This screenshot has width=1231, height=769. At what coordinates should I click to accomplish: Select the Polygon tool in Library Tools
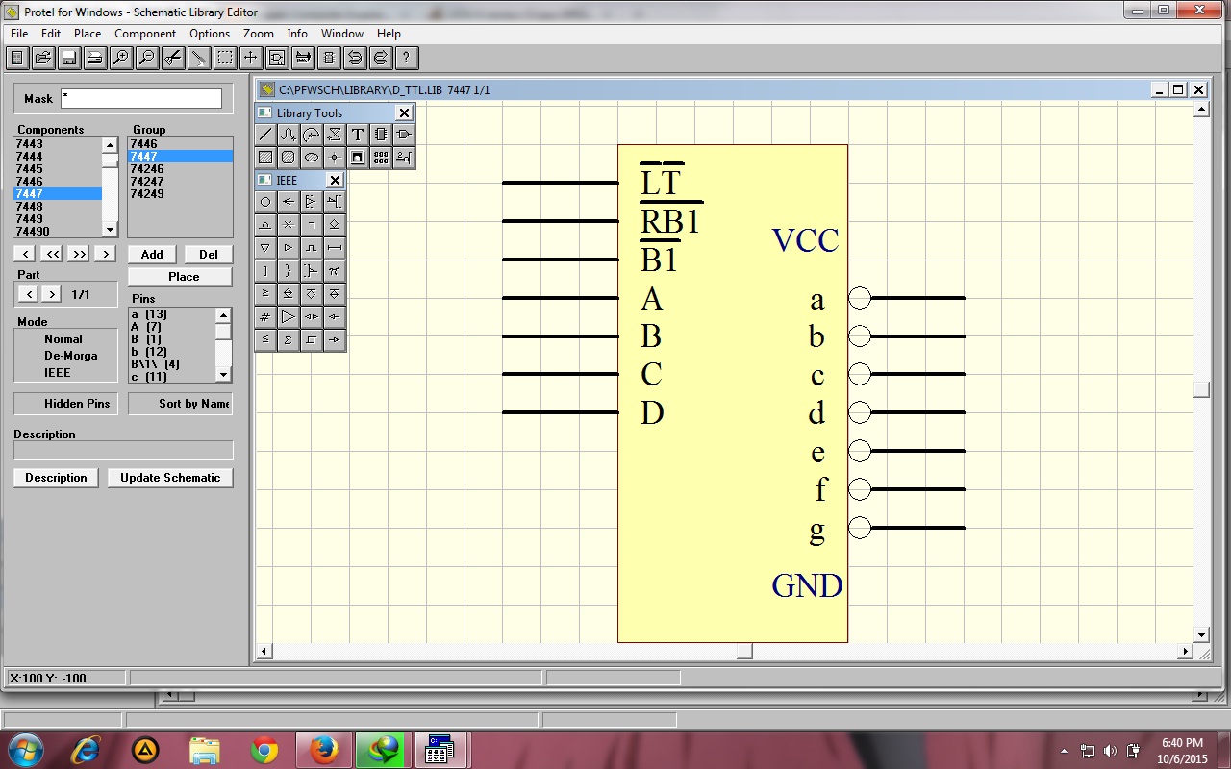tap(335, 135)
